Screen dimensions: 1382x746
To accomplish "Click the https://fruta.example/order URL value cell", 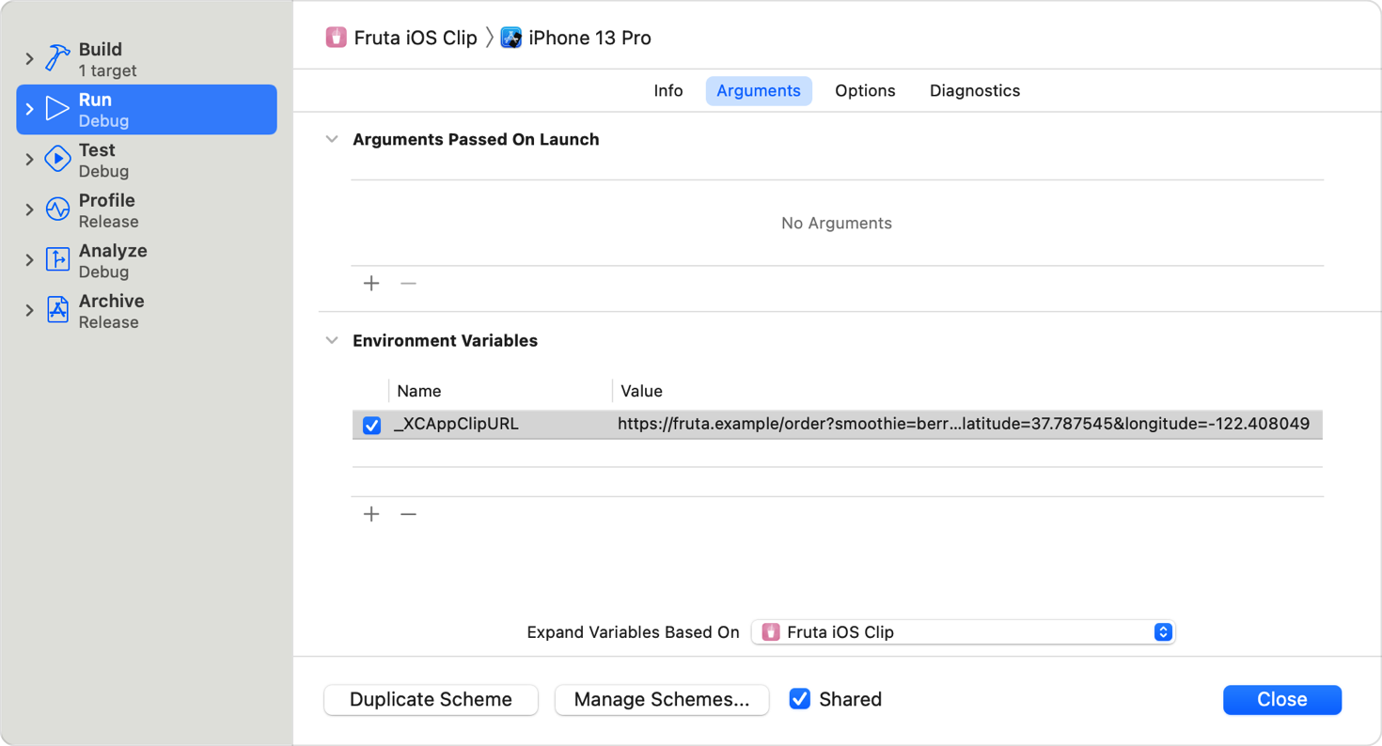I will [x=964, y=424].
